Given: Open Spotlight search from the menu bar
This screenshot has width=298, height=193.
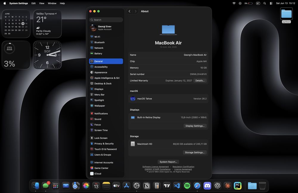Looking at the screenshot, I should pyautogui.click(x=265, y=3).
